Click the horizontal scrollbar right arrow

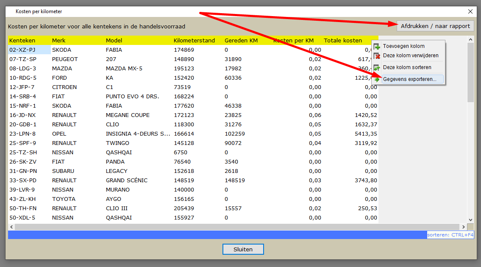point(463,227)
